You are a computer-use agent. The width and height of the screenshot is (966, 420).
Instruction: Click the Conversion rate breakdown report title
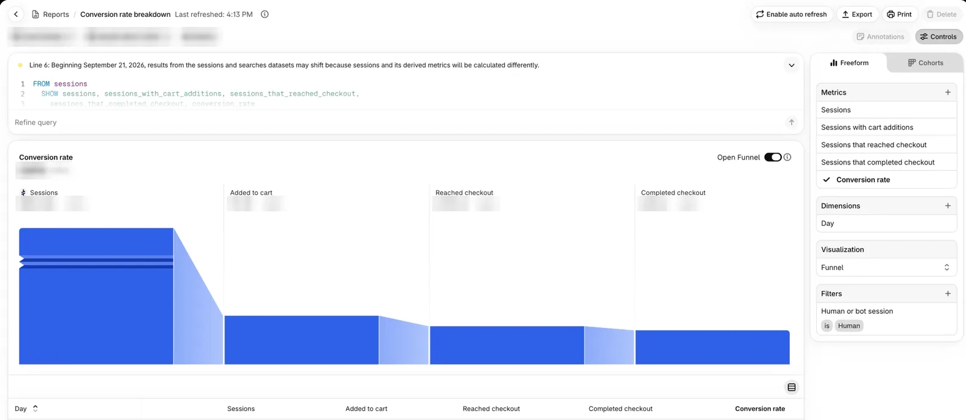point(125,14)
